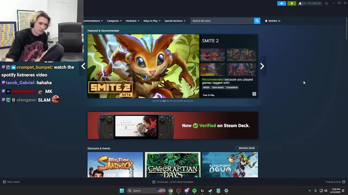Expand the Ways to Play menu
This screenshot has height=195, width=348.
click(152, 21)
